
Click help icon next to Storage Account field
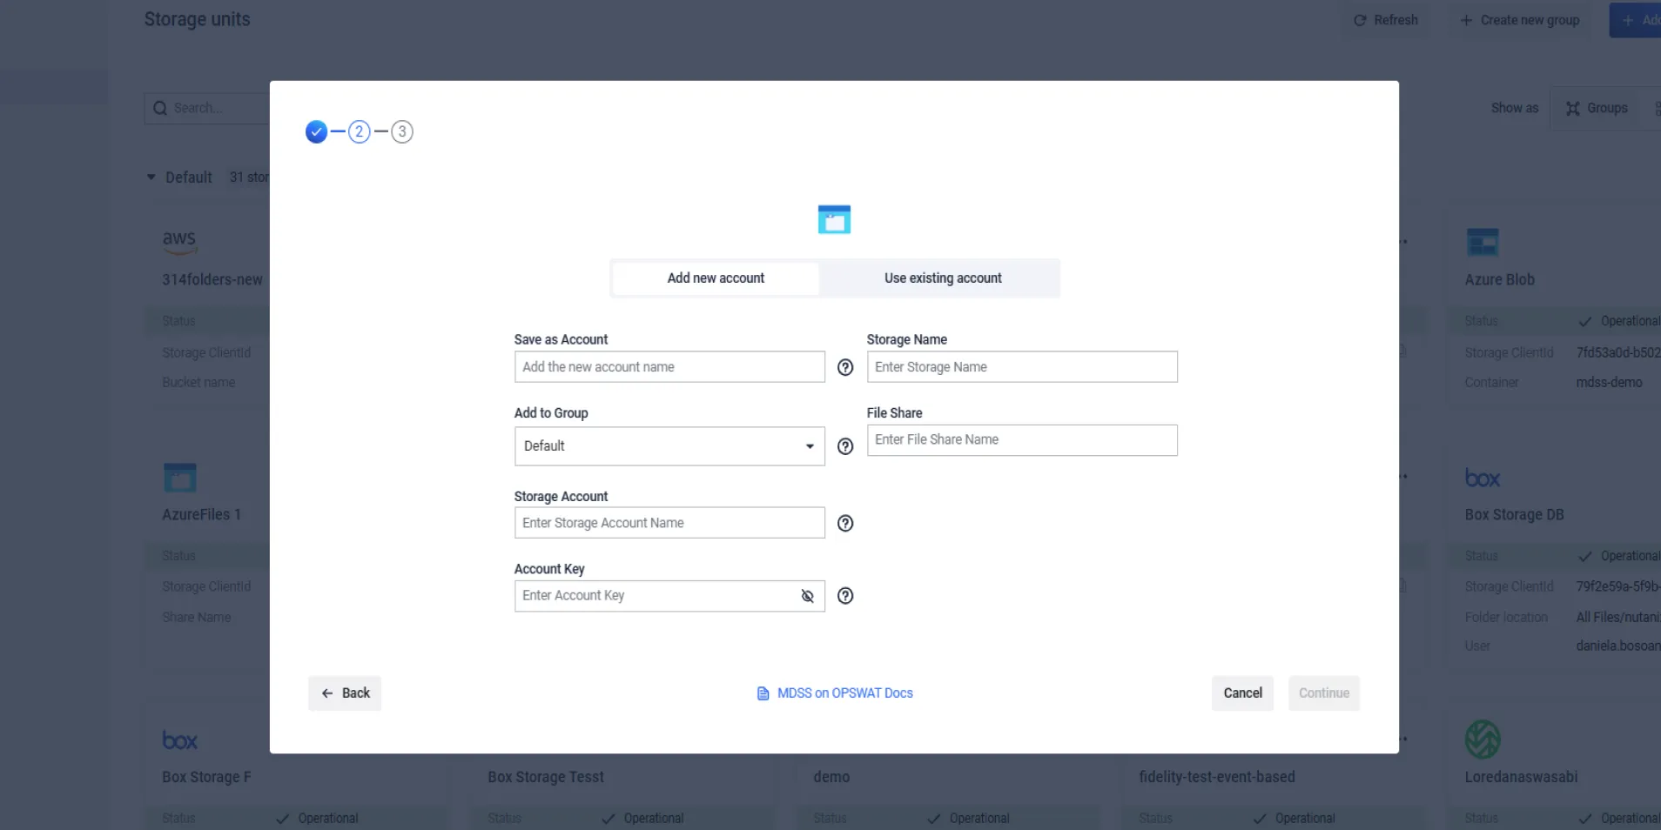(x=844, y=523)
